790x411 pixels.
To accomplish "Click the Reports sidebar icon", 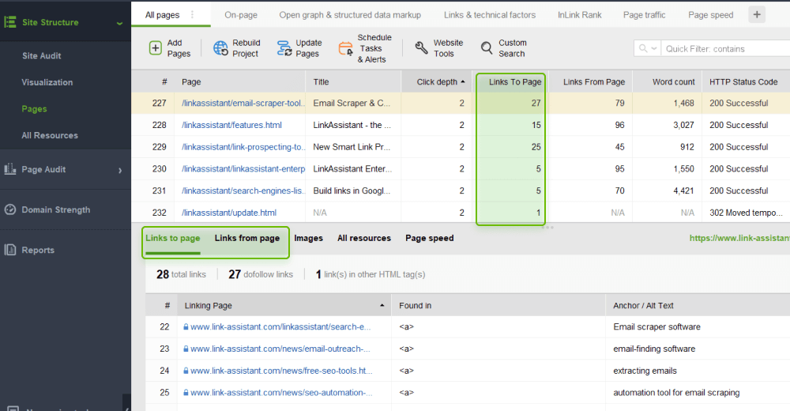I will pyautogui.click(x=10, y=250).
